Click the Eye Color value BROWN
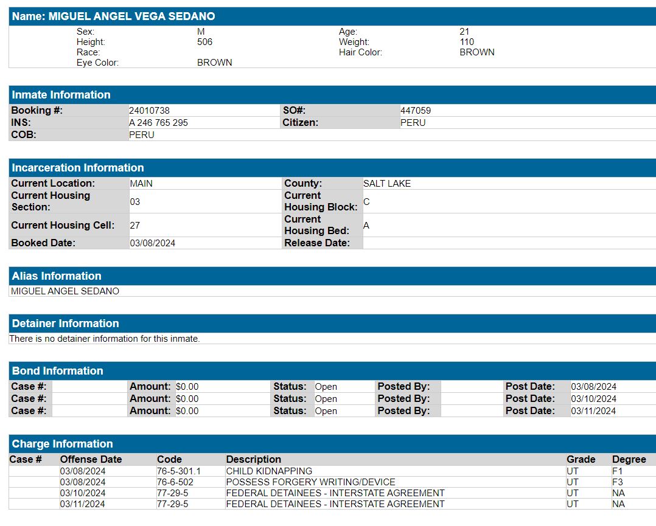The image size is (656, 526). (215, 62)
